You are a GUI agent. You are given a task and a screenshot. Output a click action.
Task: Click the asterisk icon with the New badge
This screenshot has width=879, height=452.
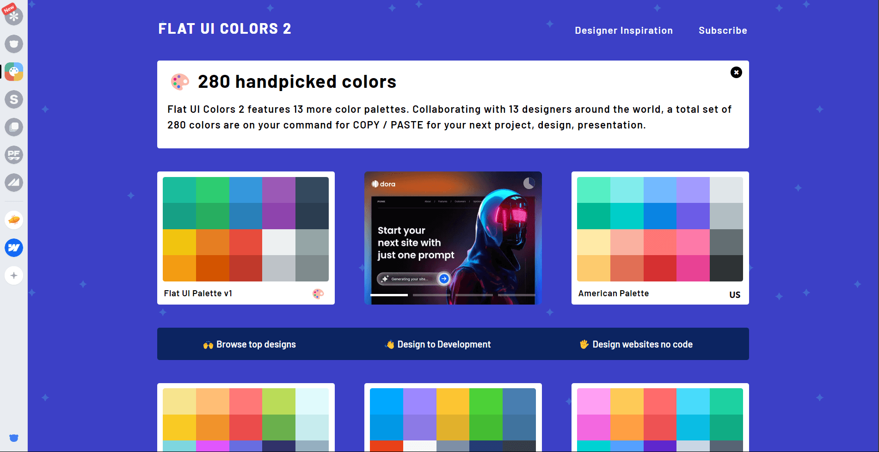14,16
